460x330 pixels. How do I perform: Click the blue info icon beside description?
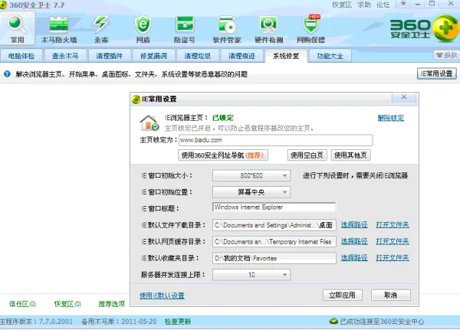(8, 74)
